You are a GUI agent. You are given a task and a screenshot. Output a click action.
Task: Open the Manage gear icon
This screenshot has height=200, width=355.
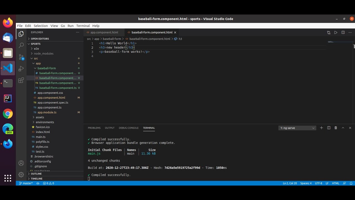coord(21,175)
